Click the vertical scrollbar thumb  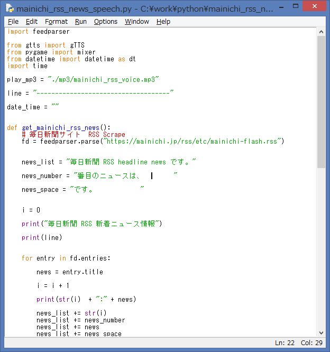point(321,100)
